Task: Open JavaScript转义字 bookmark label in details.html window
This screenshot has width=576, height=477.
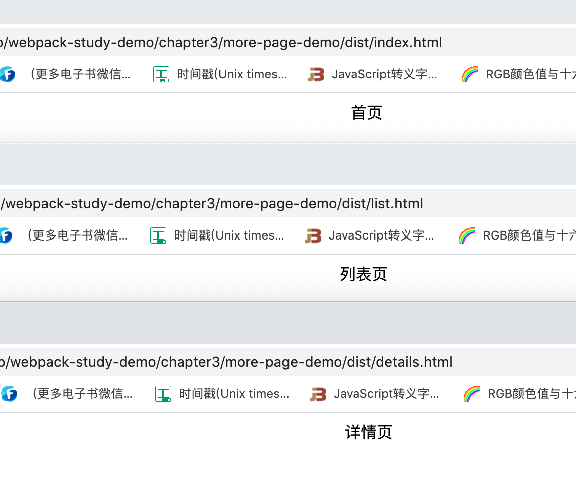Action: pos(386,394)
